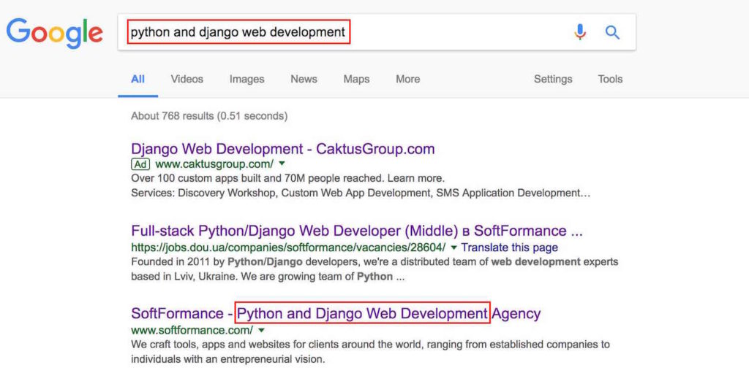Click the blue magnifier search icon
This screenshot has width=749, height=384.
(x=612, y=32)
